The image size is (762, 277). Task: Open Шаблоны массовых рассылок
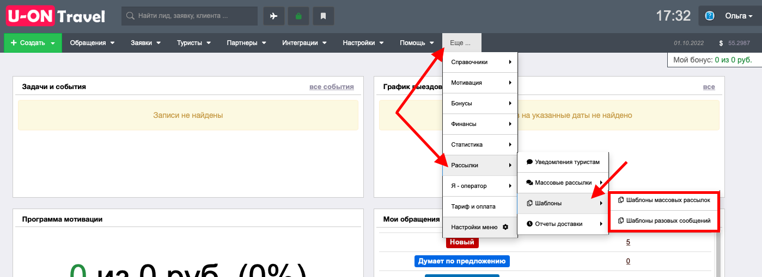664,200
